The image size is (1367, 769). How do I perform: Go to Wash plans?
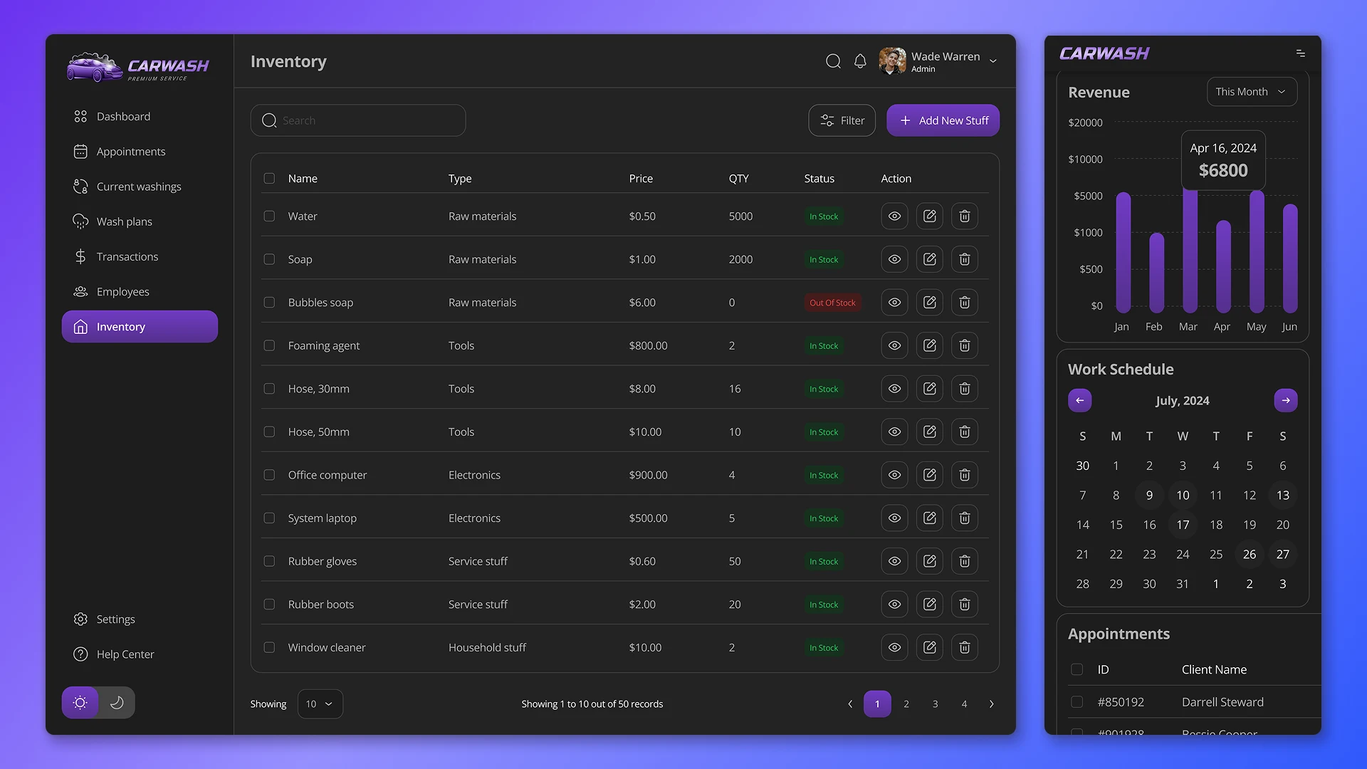point(123,221)
